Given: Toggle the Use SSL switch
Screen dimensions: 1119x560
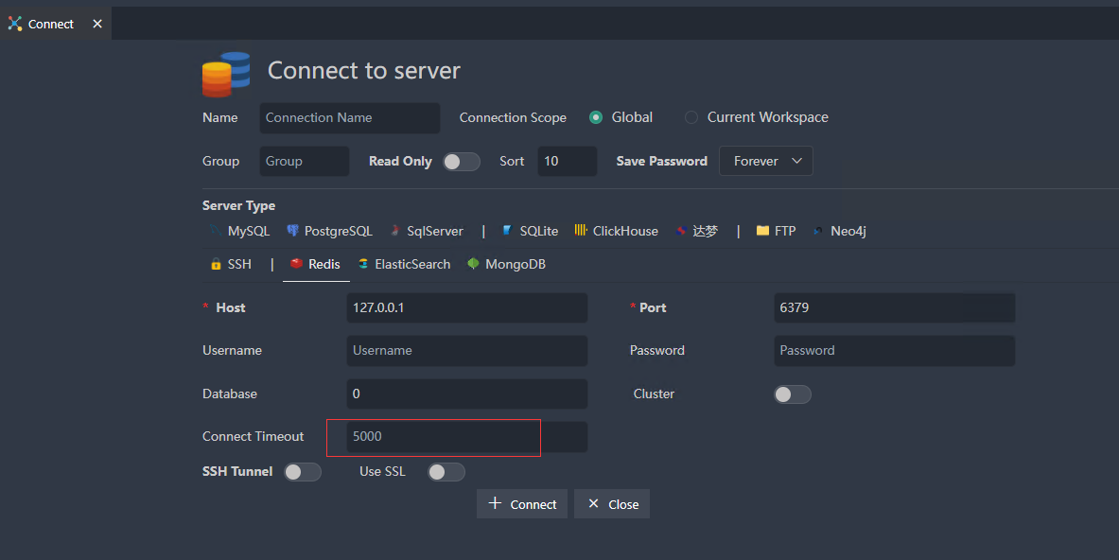Looking at the screenshot, I should pyautogui.click(x=446, y=471).
